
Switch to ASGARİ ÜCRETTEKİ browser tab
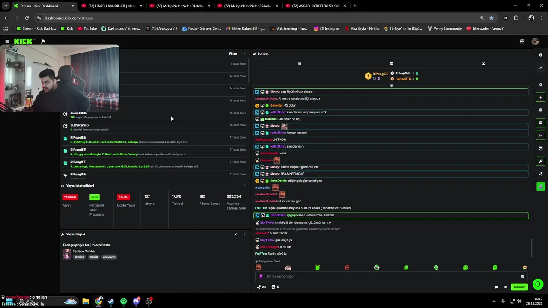316,6
